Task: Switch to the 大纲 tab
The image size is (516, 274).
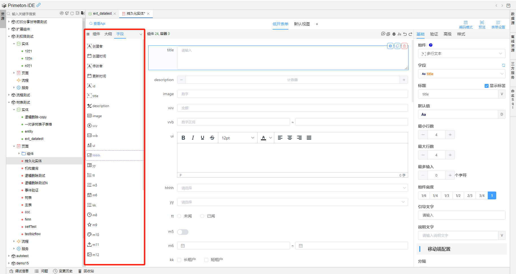Action: coord(108,34)
